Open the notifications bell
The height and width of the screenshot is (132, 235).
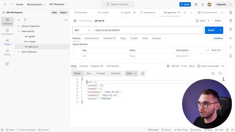203,4
